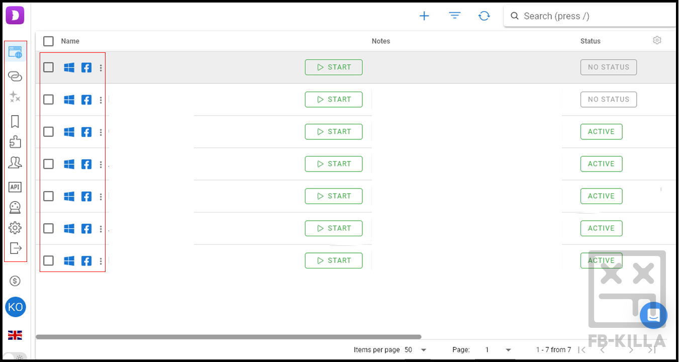Check the last profile row checkbox

coord(48,260)
